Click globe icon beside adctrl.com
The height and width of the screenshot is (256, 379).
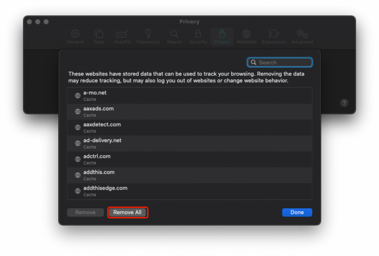(77, 159)
